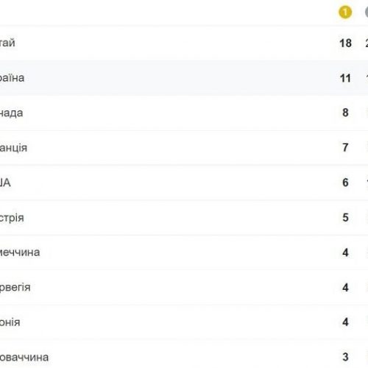The height and width of the screenshot is (368, 368).
Task: Click the silver medal column icon
Action: point(367,13)
